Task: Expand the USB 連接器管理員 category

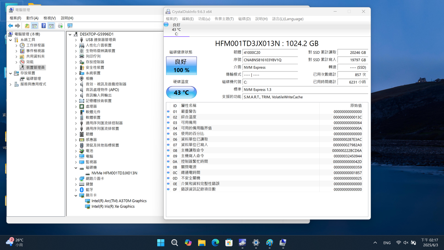Action: pos(76,40)
